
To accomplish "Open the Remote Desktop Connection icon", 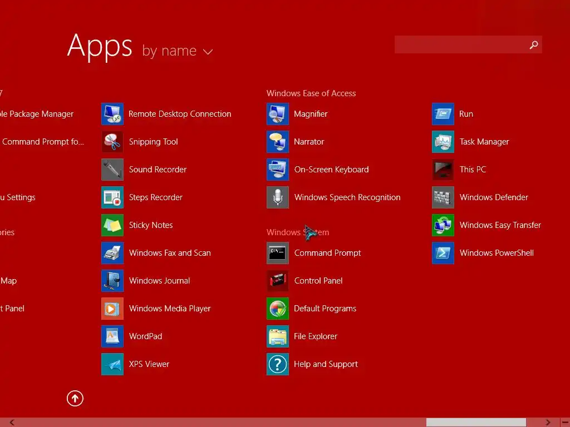I will coord(112,114).
